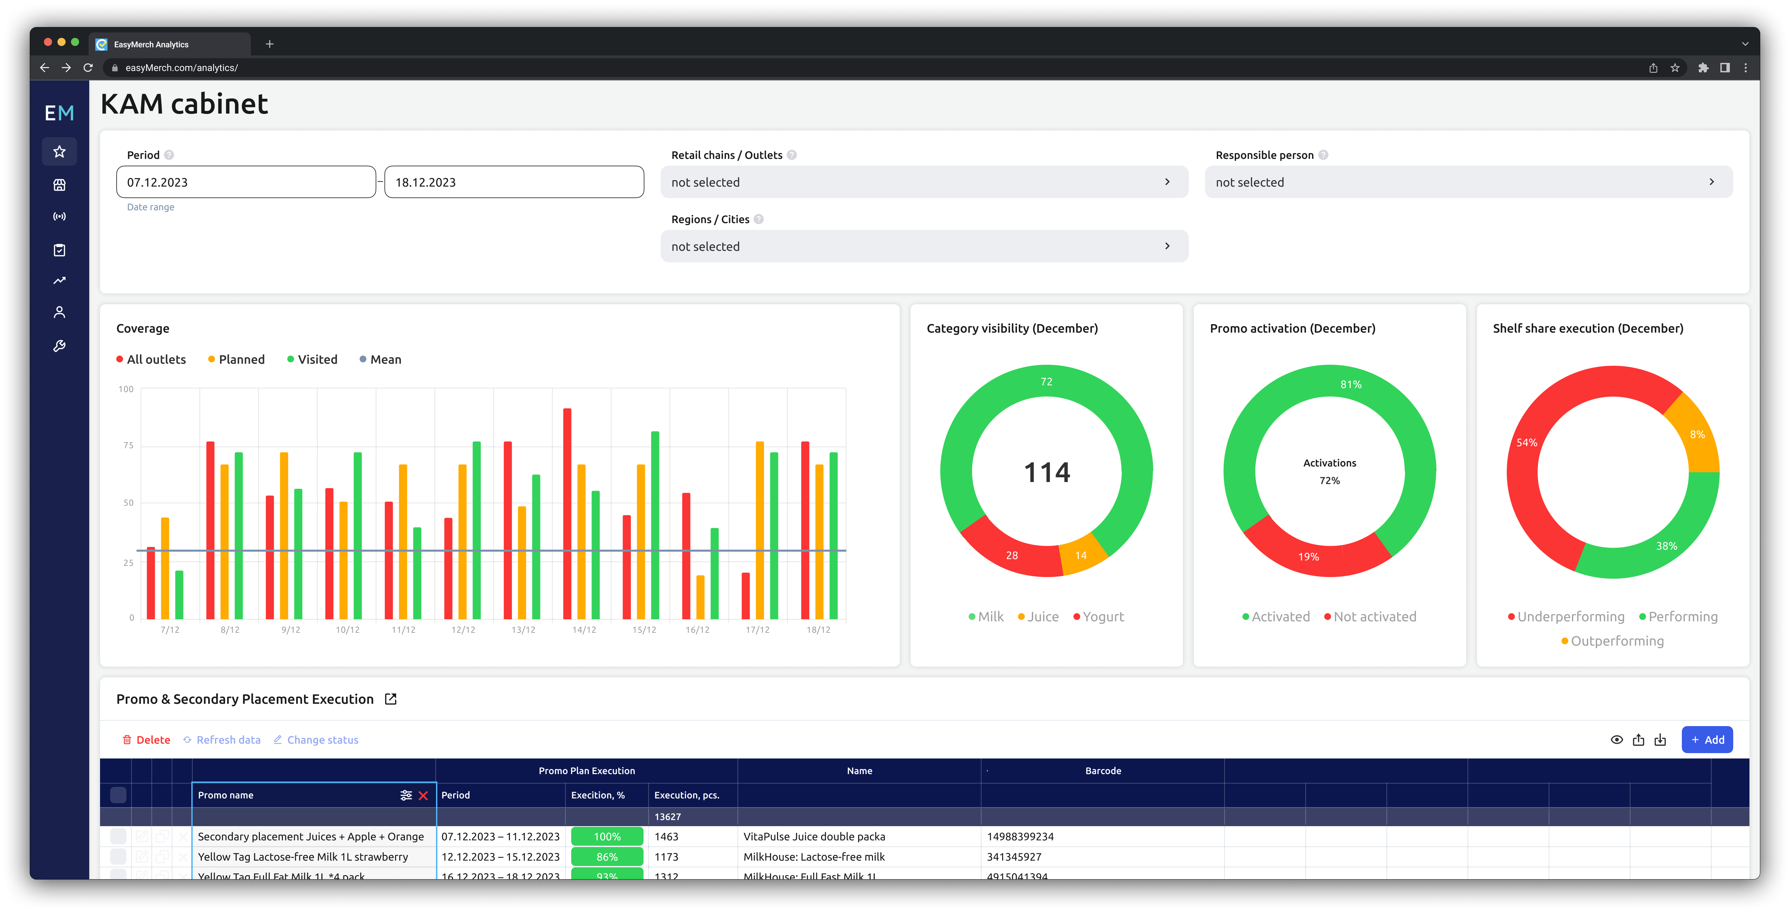This screenshot has width=1790, height=912.
Task: Open the Favorites star in the sidebar
Action: [59, 151]
